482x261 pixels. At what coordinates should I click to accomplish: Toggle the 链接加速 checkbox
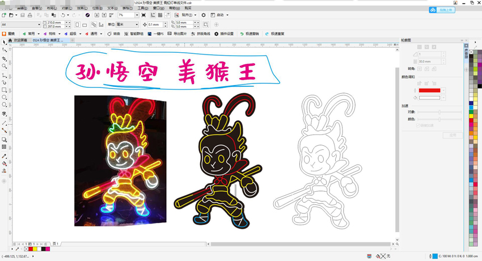click(418, 125)
